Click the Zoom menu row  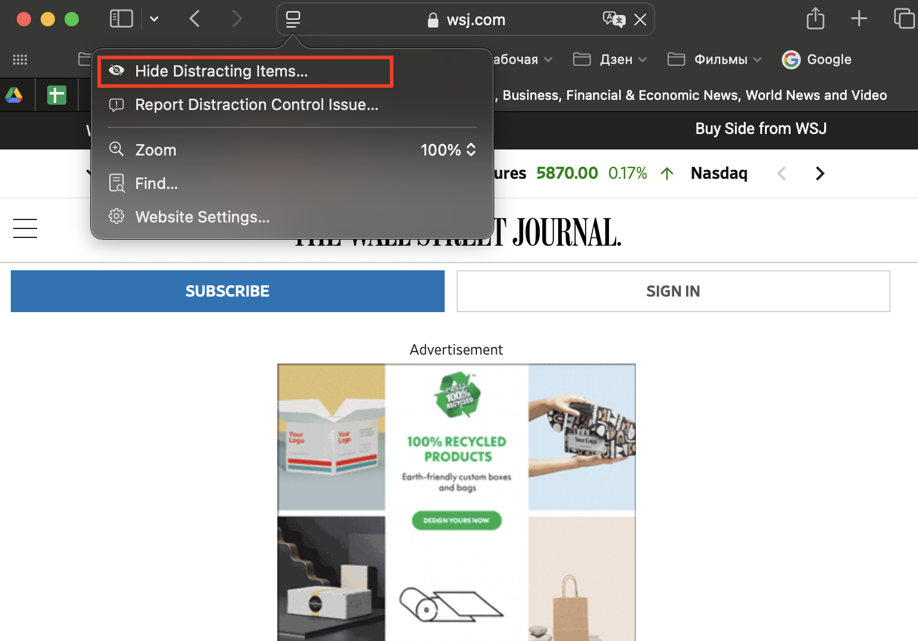tap(292, 149)
